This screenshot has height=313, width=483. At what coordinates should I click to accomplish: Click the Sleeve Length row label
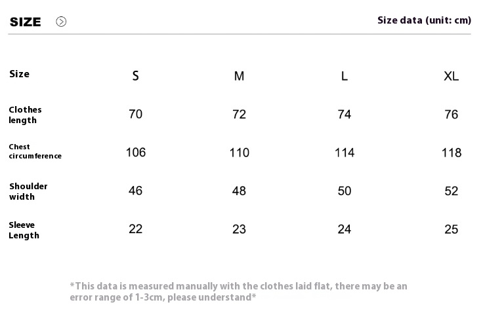[24, 230]
